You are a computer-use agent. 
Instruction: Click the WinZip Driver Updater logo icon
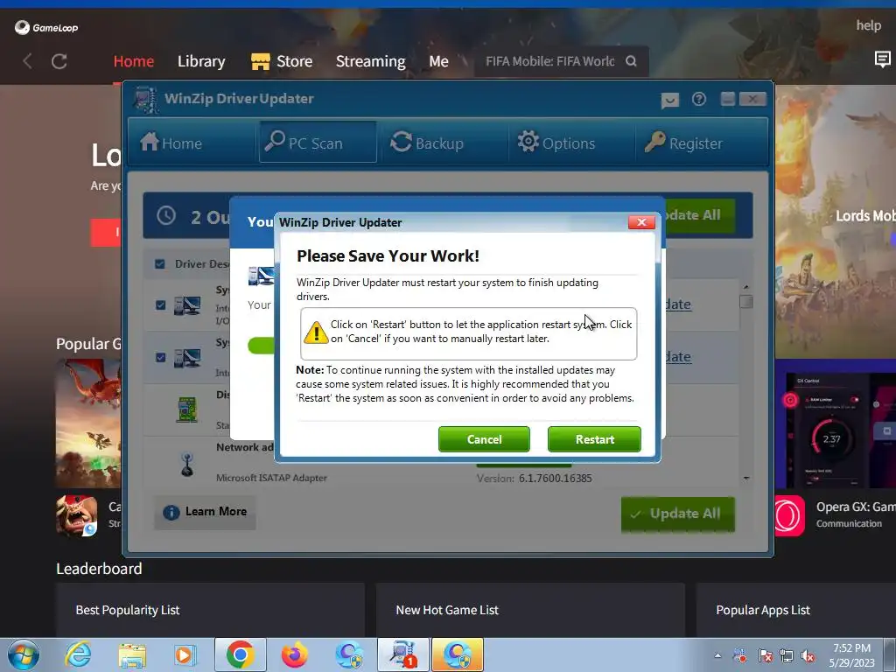(x=146, y=100)
